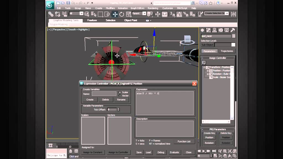Open the Selection Level dropdown arrow
283x159 pixels.
point(233,45)
